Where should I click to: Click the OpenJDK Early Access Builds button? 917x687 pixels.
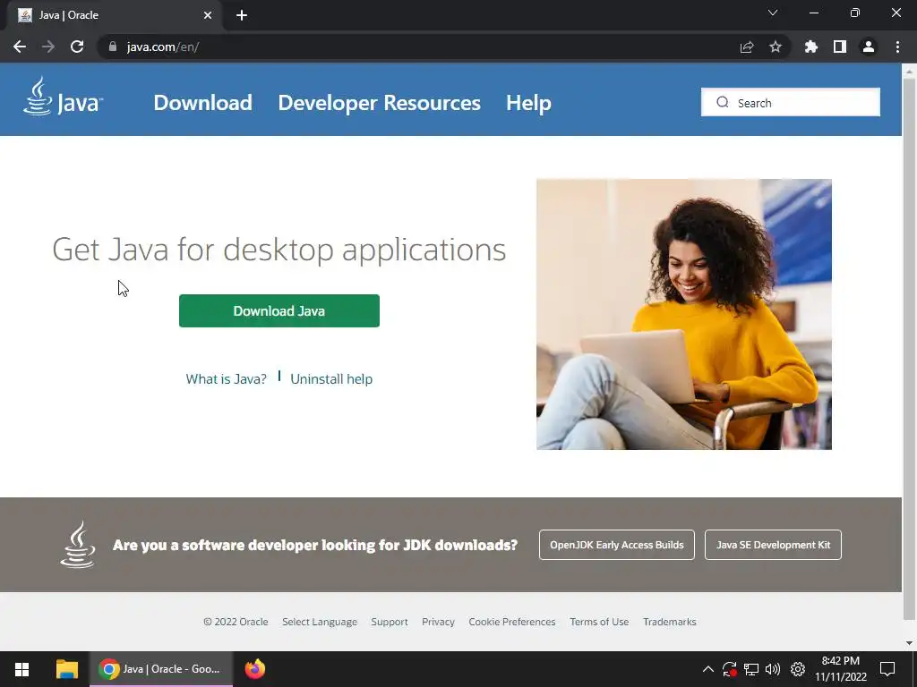[617, 545]
